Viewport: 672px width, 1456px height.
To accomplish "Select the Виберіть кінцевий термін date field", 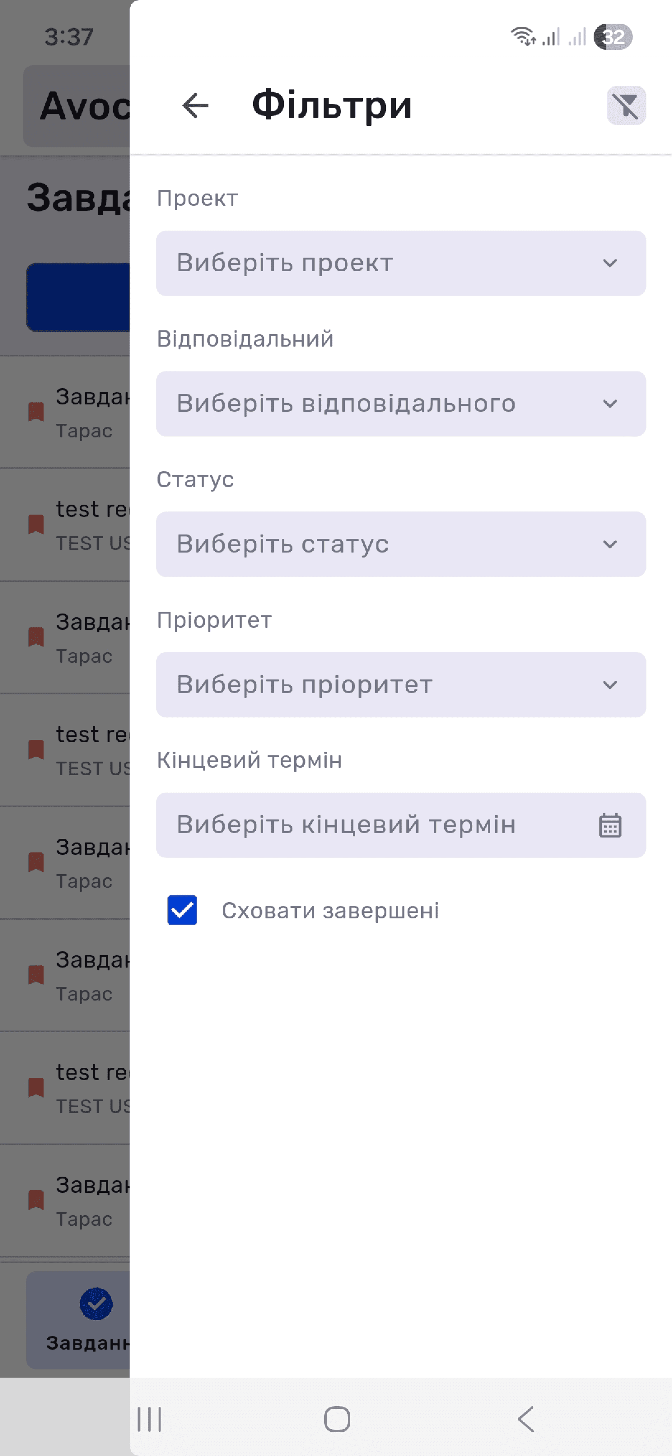I will (x=401, y=825).
